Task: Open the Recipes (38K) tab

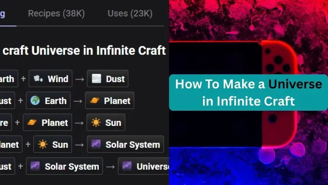Action: click(56, 14)
